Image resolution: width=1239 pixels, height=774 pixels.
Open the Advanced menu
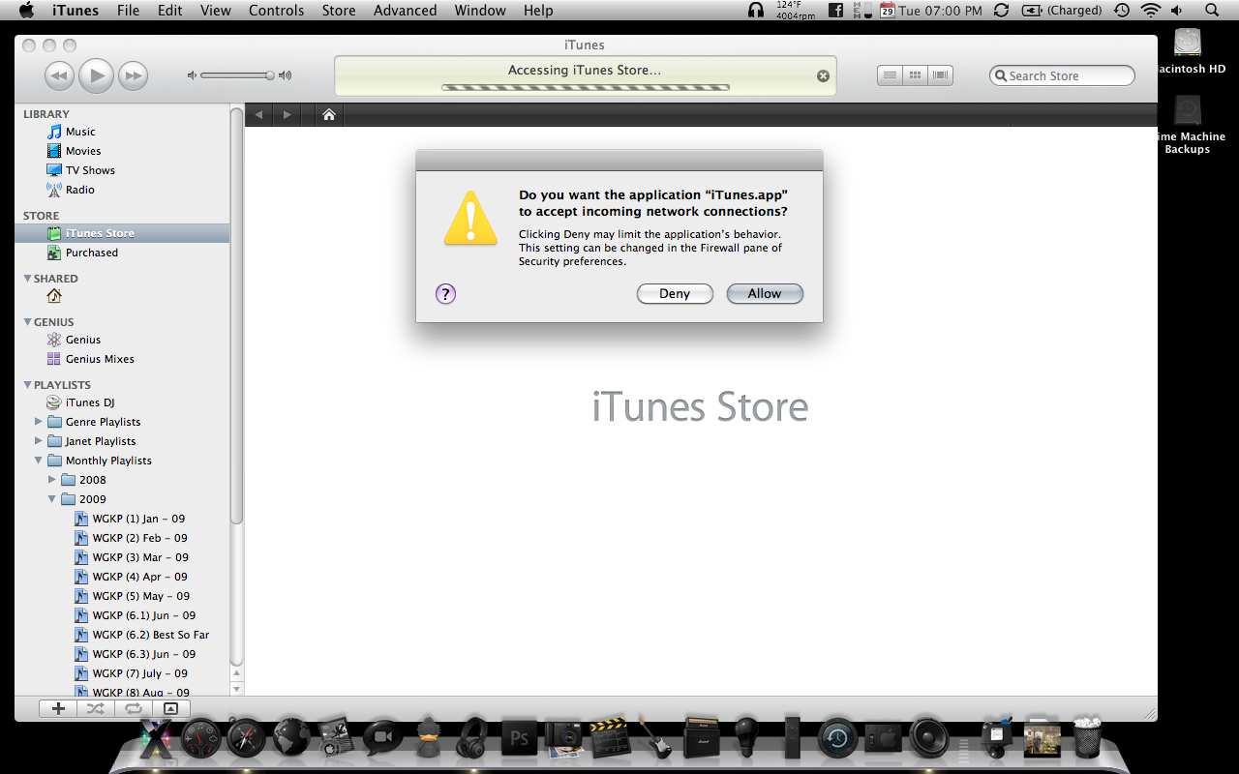[405, 11]
